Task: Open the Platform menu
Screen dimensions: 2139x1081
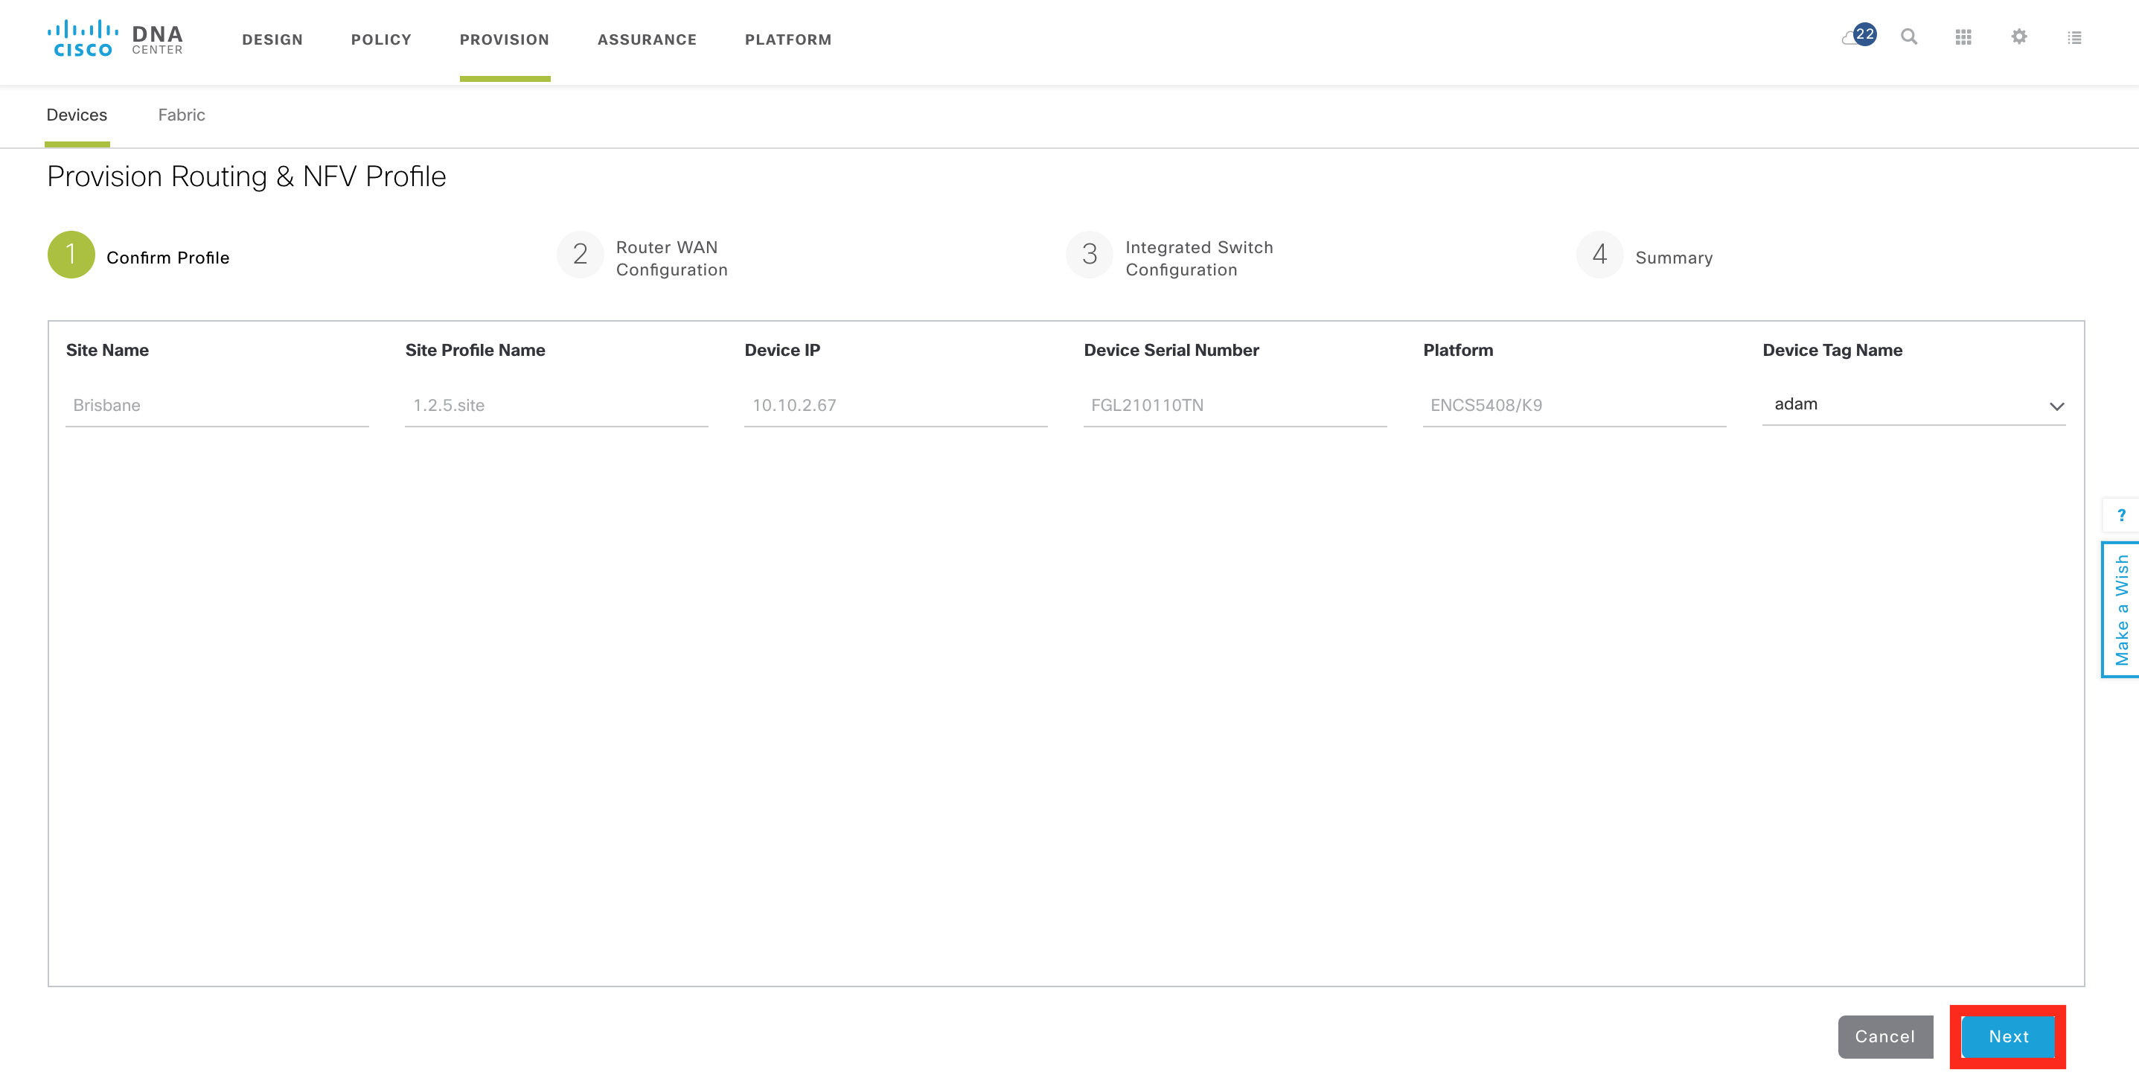Action: [788, 39]
